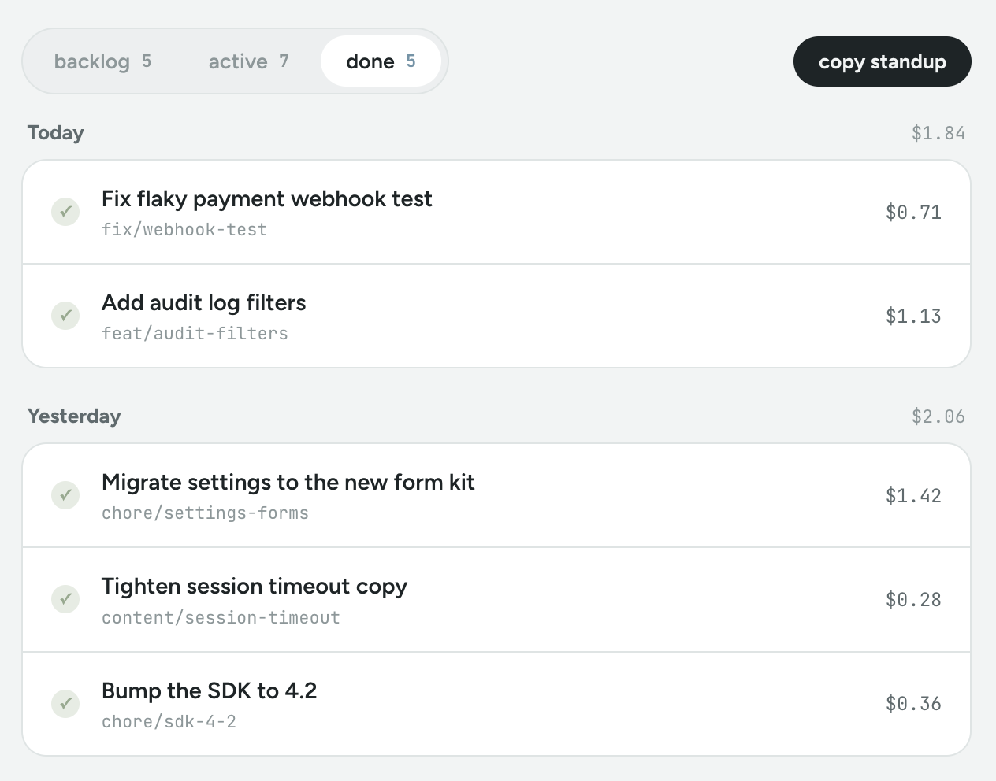Screen dimensions: 996x781
Task: Switch to the backlog tab
Action: pyautogui.click(x=102, y=61)
